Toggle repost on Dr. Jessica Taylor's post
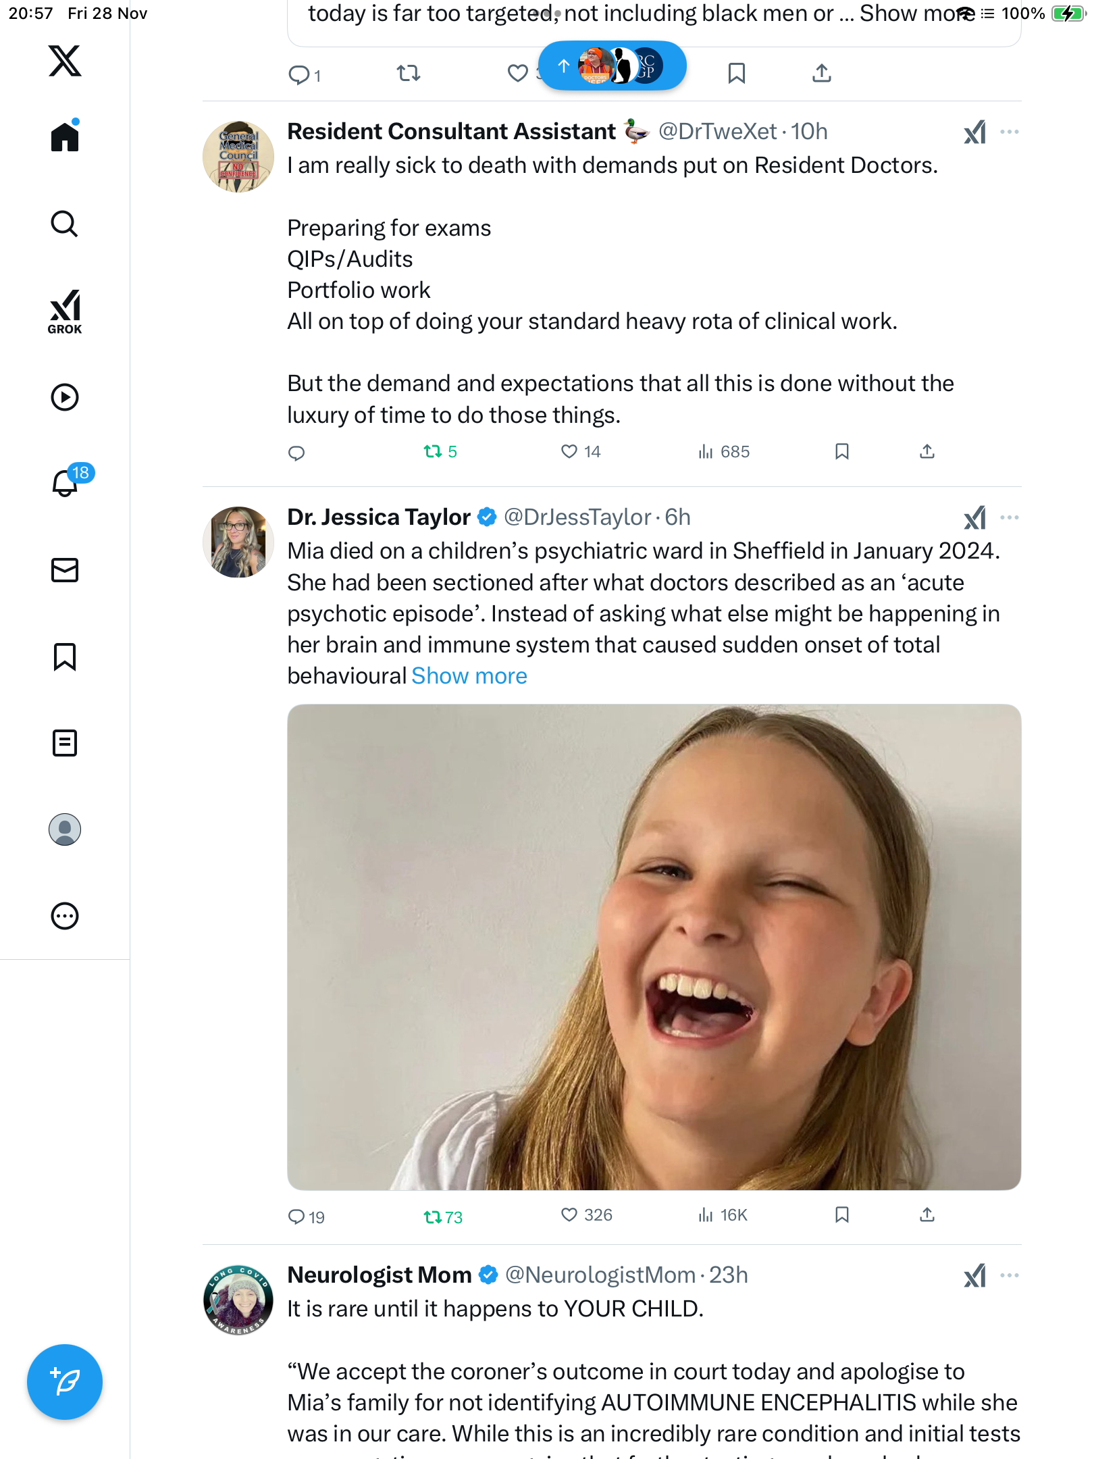1094x1459 pixels. [433, 1217]
